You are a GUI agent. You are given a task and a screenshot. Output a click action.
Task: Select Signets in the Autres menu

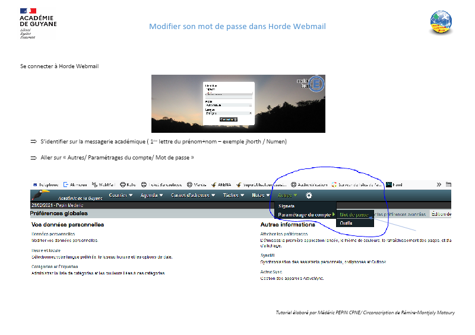pos(287,206)
